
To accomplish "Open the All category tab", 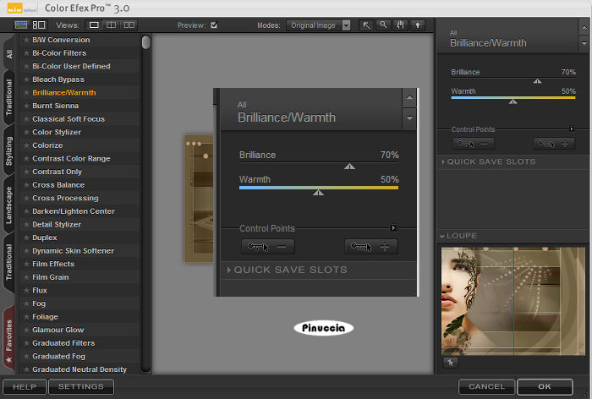I will pos(9,53).
